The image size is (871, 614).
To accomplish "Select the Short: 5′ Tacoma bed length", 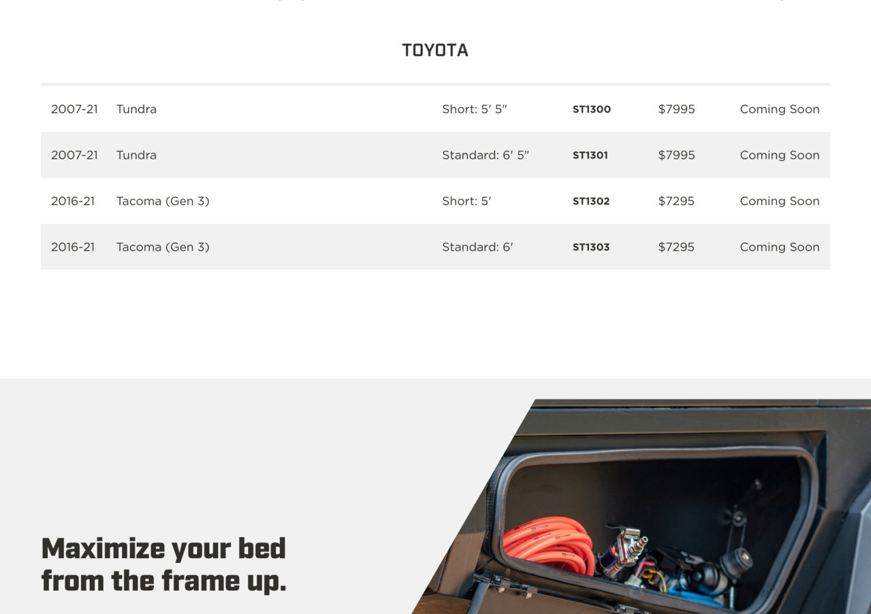I will point(466,201).
